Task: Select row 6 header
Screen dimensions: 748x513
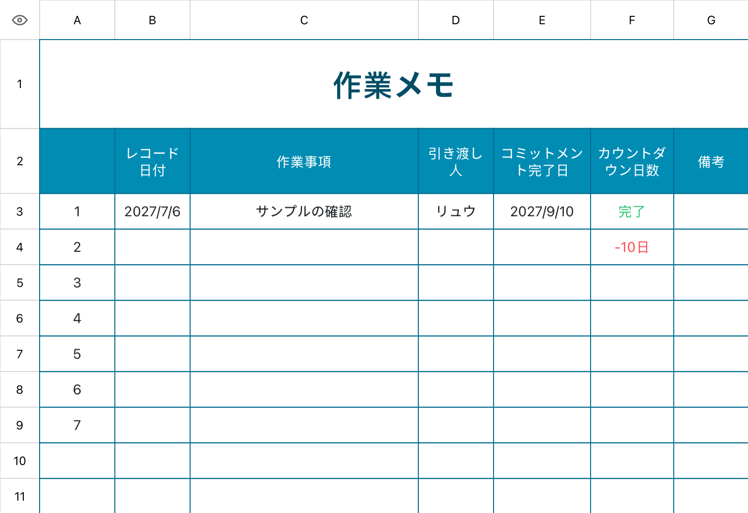Action: point(20,319)
